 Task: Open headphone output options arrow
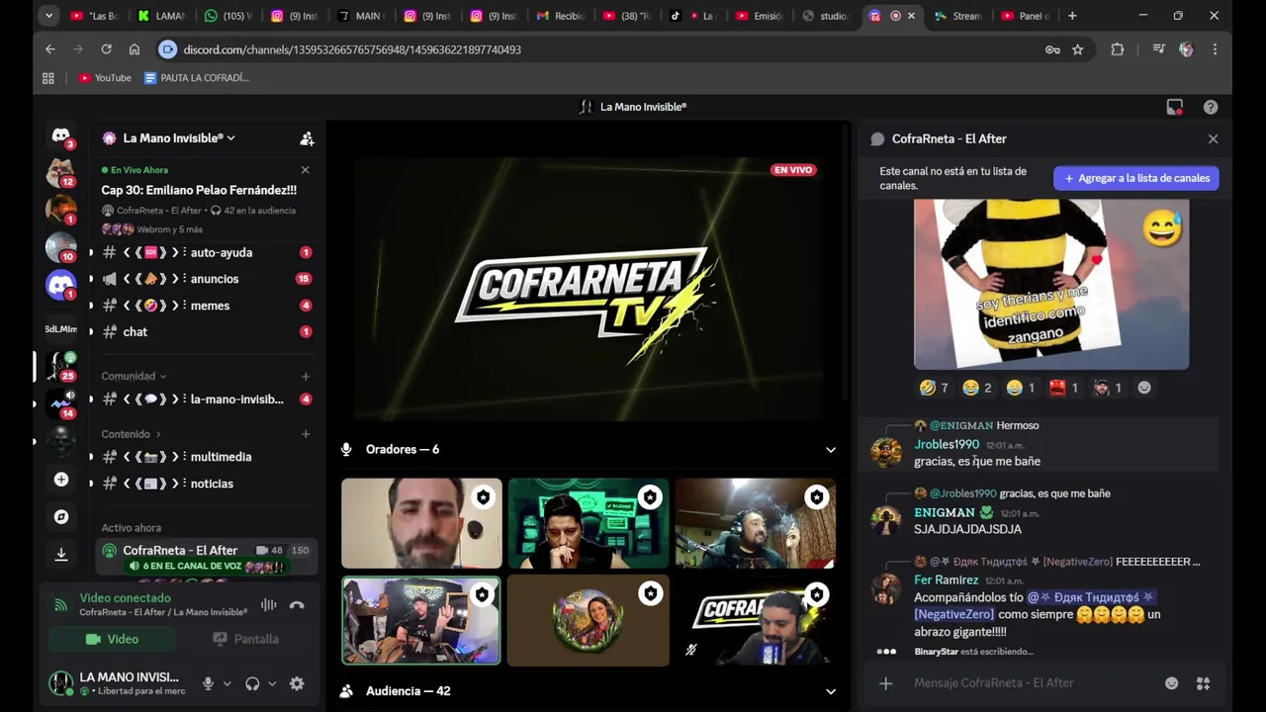(272, 683)
